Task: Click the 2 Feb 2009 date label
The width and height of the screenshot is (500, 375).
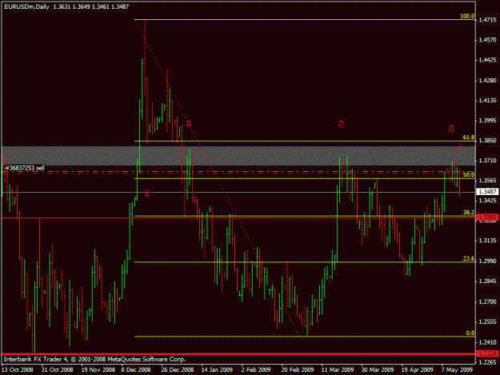Action: [256, 369]
